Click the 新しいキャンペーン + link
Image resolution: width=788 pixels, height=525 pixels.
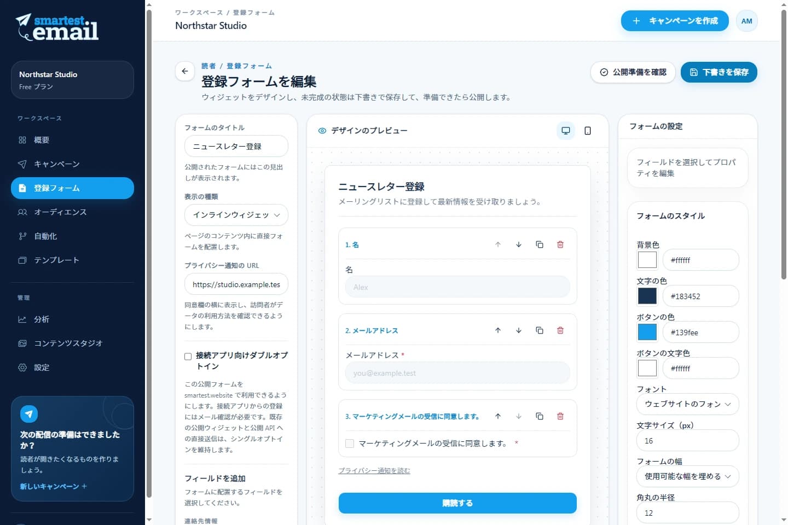[x=54, y=486]
